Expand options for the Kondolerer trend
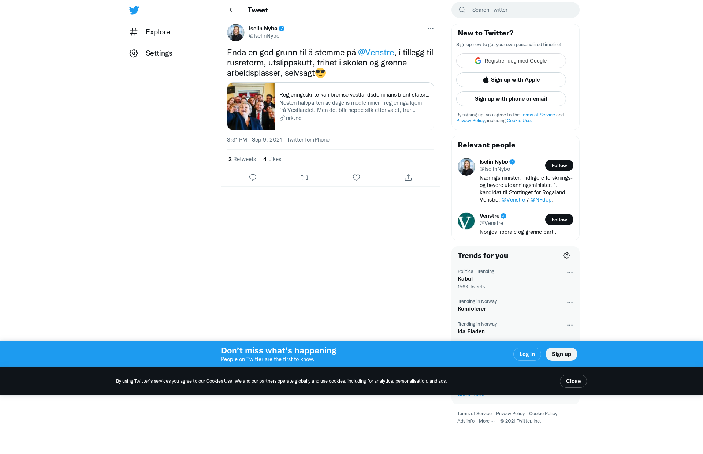The width and height of the screenshot is (703, 454). [x=570, y=303]
